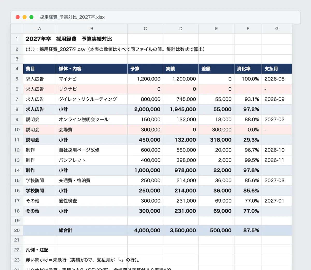Select the '2027-03' payment month cell
Image resolution: width=311 pixels, height=270 pixels.
[277, 181]
